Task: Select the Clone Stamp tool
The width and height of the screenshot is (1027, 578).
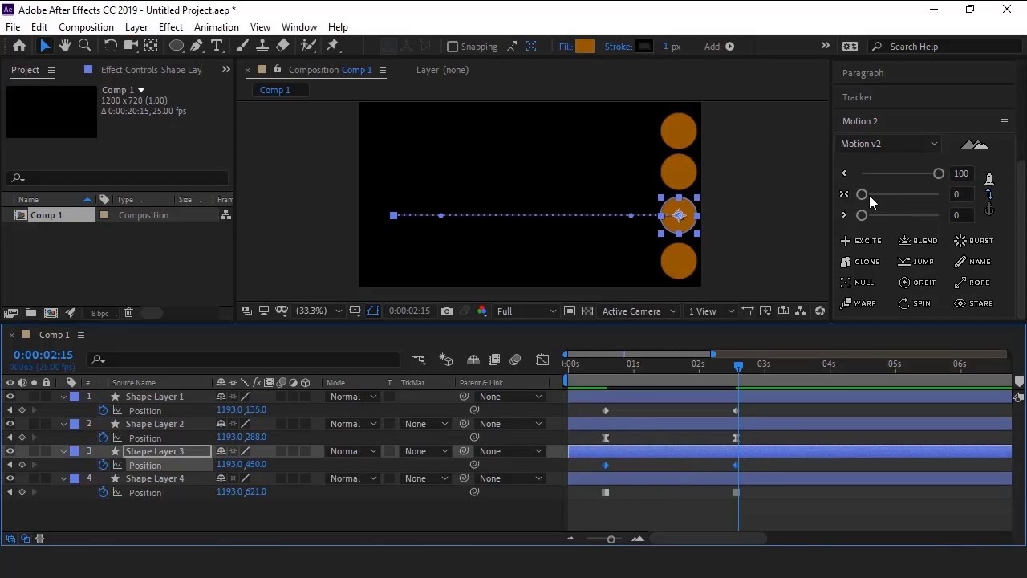Action: coord(262,46)
